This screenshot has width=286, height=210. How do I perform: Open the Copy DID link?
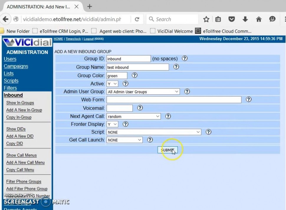(14, 144)
